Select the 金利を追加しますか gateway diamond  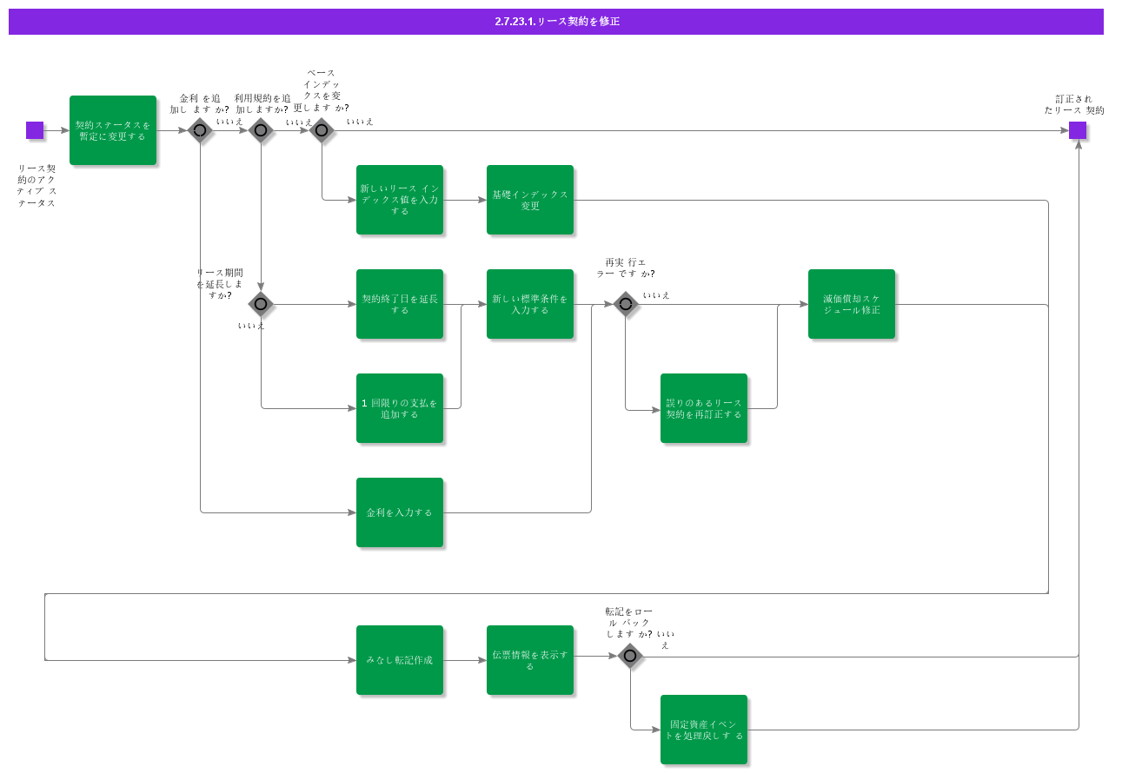coord(200,130)
